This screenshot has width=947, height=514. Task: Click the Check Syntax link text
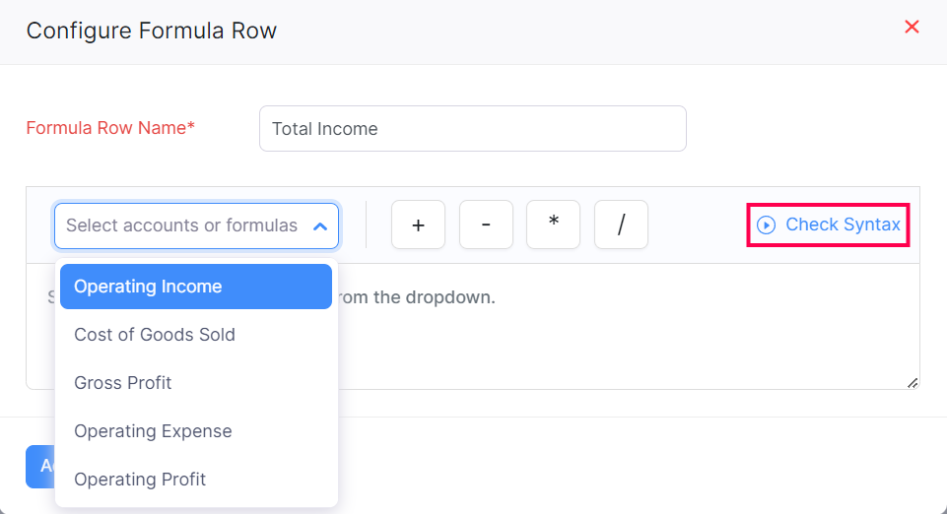coord(843,225)
